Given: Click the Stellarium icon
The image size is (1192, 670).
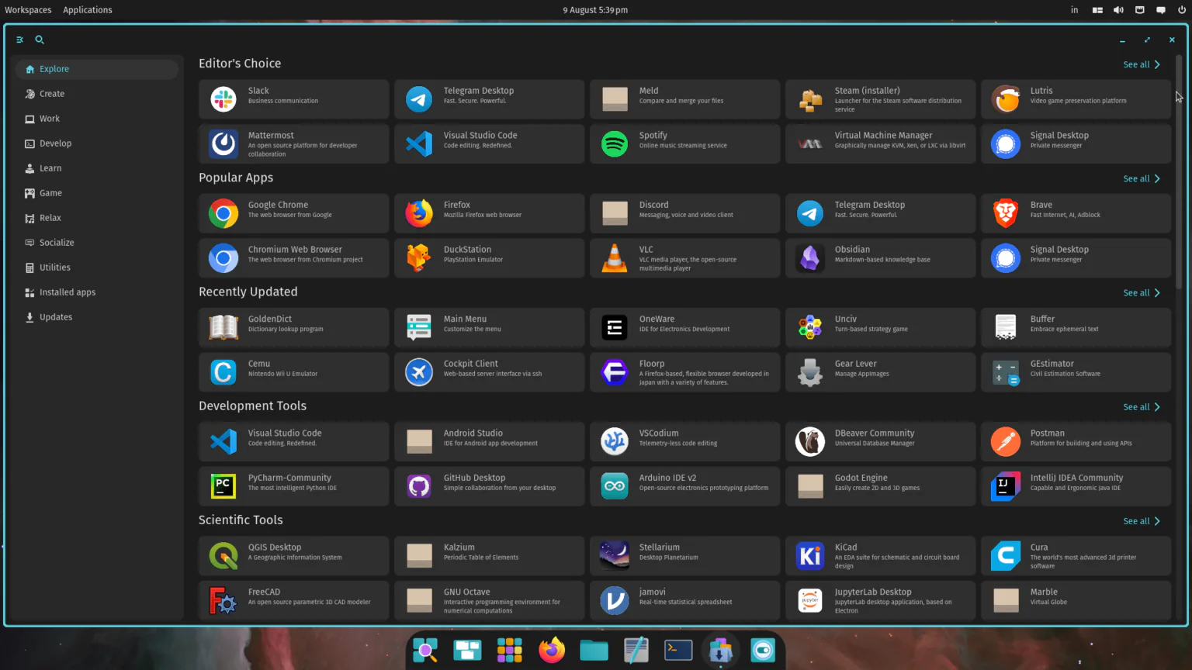Looking at the screenshot, I should pos(615,556).
